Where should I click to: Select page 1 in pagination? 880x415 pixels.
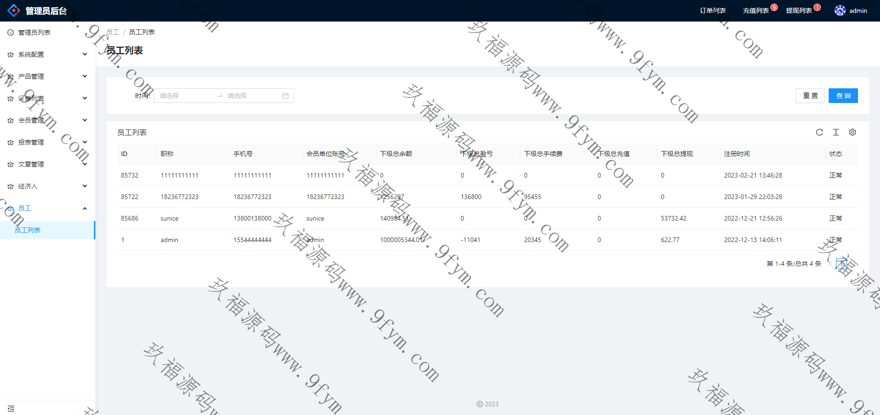click(x=841, y=264)
